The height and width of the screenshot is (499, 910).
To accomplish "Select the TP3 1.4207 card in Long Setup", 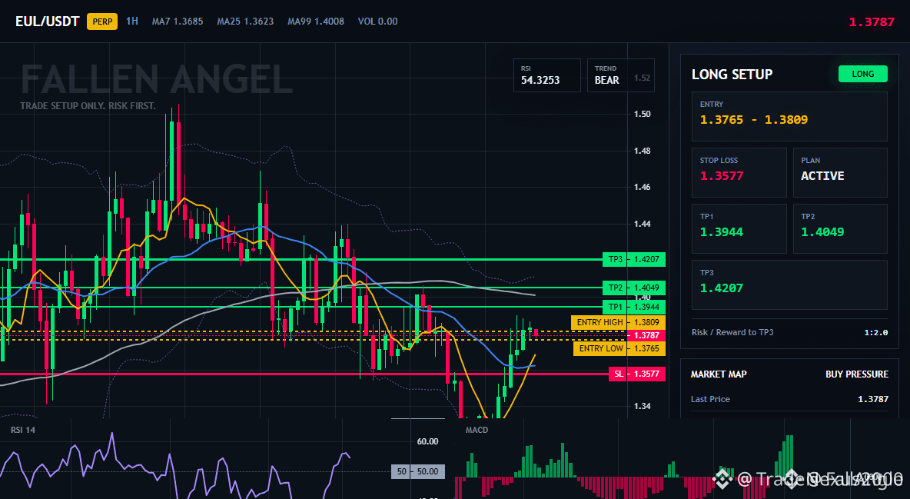I will pos(789,284).
